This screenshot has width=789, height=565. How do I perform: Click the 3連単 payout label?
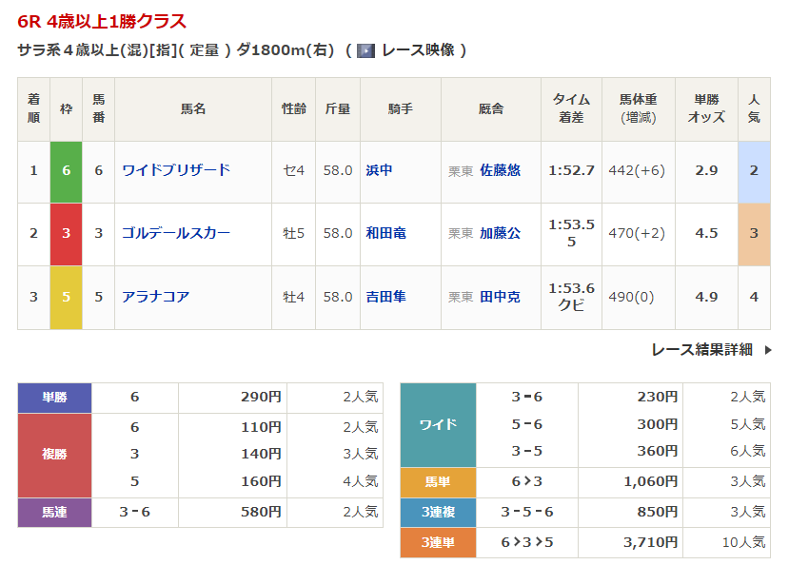[x=438, y=542]
